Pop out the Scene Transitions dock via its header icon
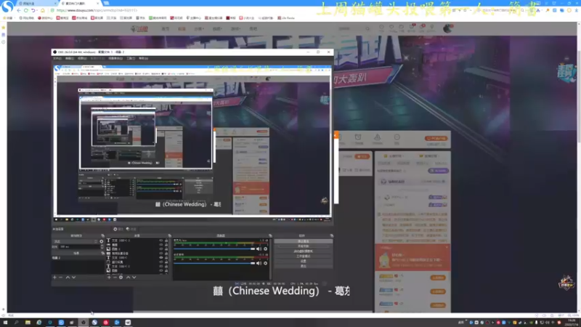 [x=102, y=235]
